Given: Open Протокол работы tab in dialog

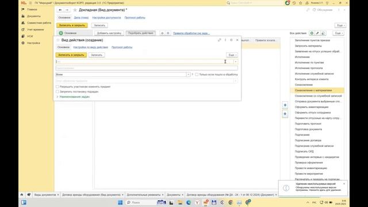Looking at the screenshot, I should (122, 47).
